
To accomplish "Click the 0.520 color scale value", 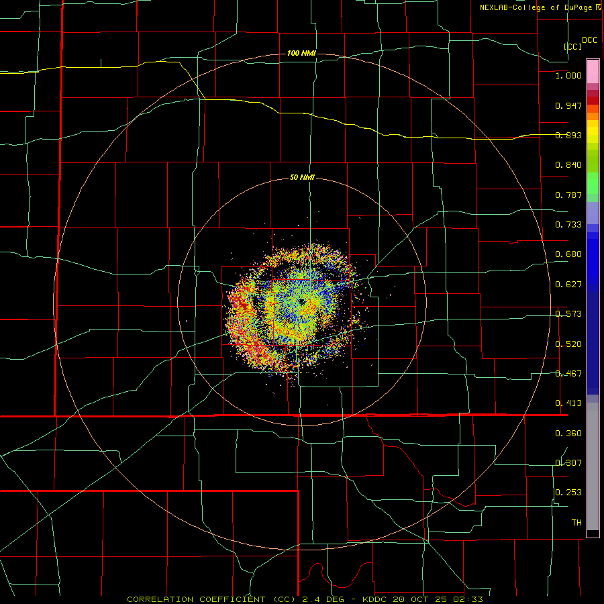I will click(x=568, y=344).
